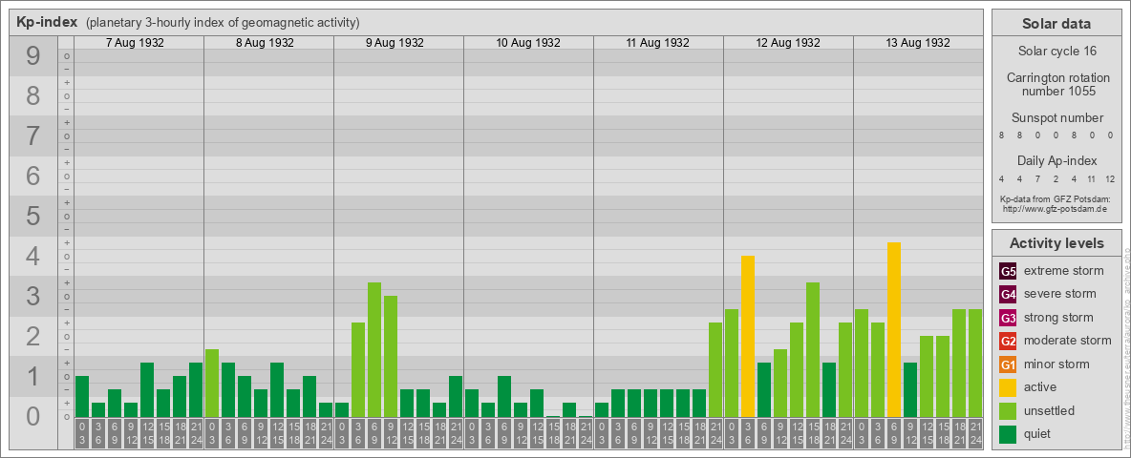Click the 11 Aug 21-24h light green bar
The height and width of the screenshot is (458, 1131).
point(715,370)
